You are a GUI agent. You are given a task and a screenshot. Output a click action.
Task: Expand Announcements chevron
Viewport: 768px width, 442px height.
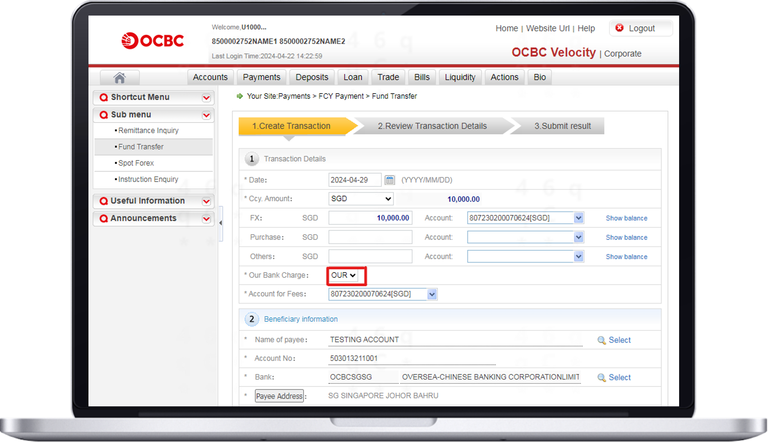206,219
